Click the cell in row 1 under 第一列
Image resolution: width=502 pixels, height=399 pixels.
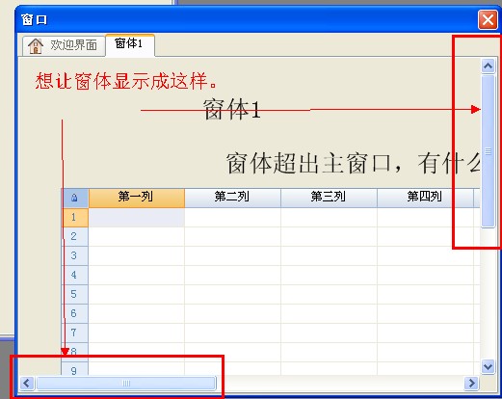coord(137,218)
